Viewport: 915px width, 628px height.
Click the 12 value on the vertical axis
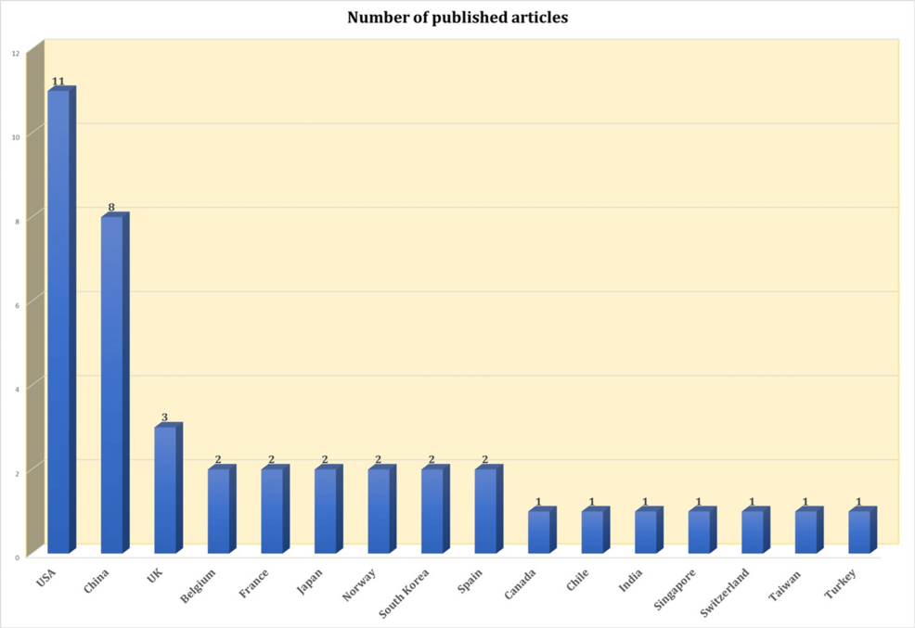15,54
